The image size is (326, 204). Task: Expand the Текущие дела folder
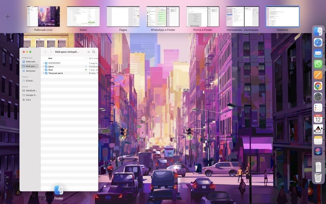pyautogui.click(x=44, y=73)
